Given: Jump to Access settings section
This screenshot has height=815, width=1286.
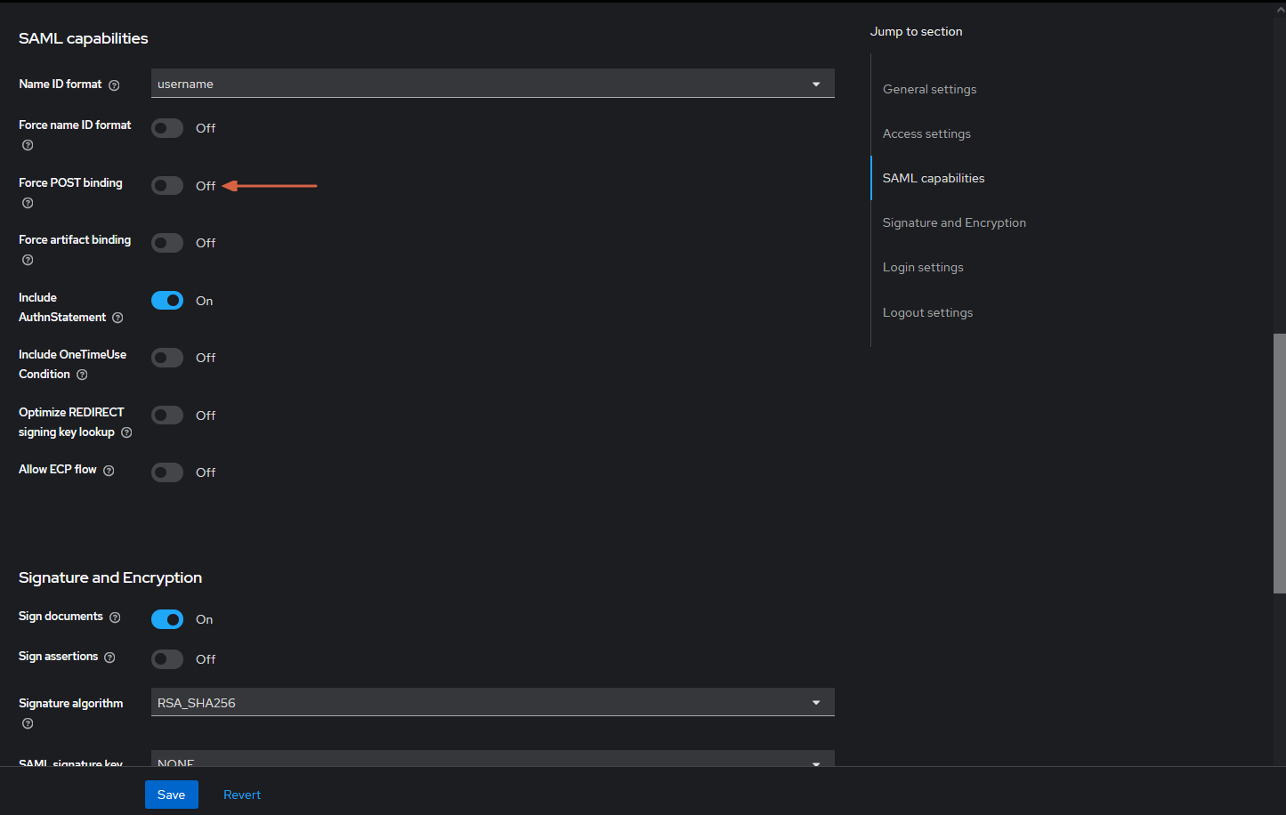Looking at the screenshot, I should pos(926,133).
